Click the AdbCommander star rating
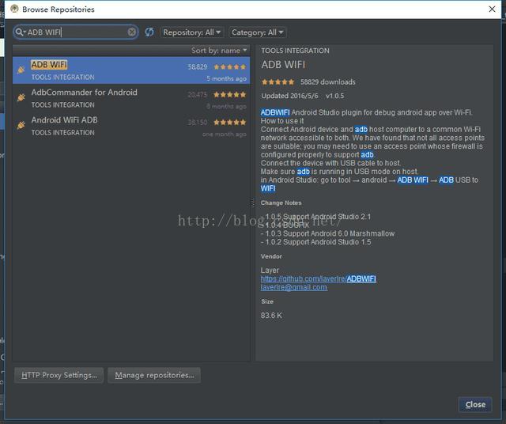The image size is (506, 424). point(229,95)
